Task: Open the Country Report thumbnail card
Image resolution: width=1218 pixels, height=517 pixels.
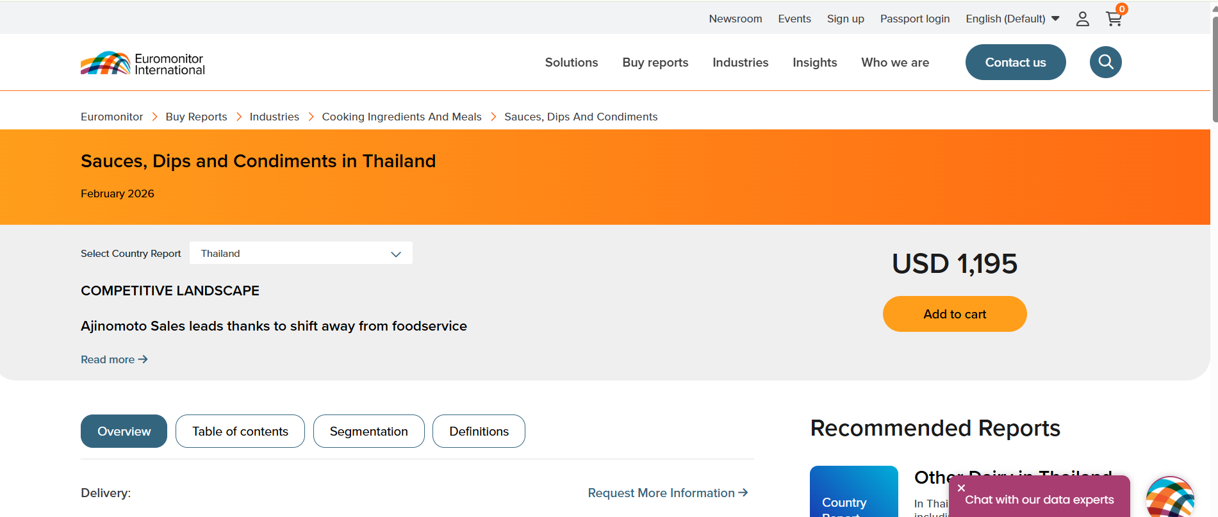Action: point(854,491)
